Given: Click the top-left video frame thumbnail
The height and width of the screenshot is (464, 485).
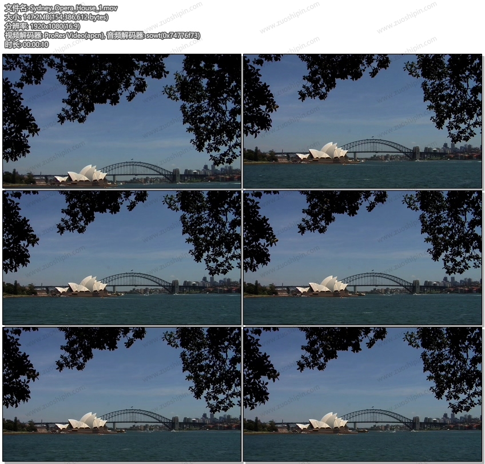Looking at the screenshot, I should point(122,121).
